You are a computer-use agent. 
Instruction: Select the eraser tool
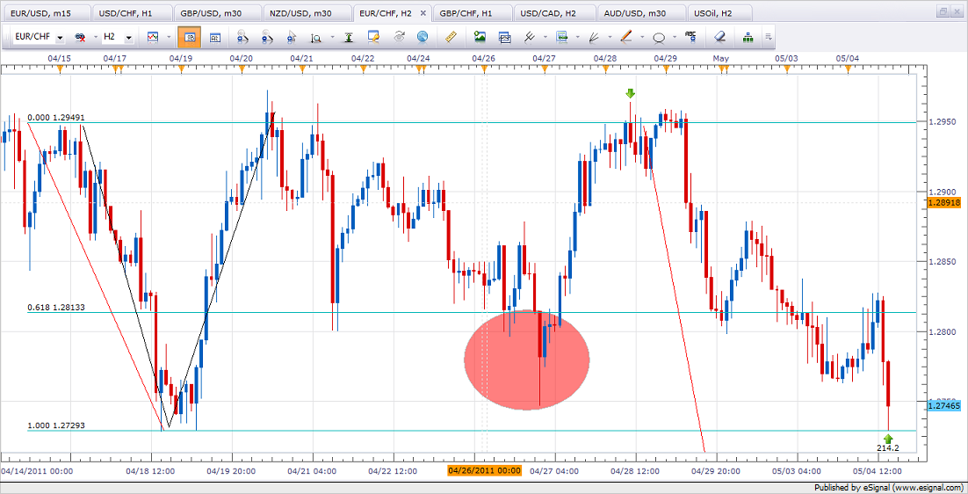(x=719, y=38)
